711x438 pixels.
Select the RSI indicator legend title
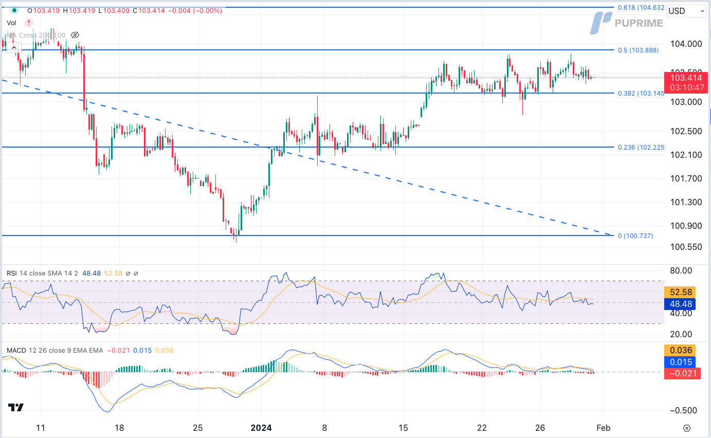point(11,273)
